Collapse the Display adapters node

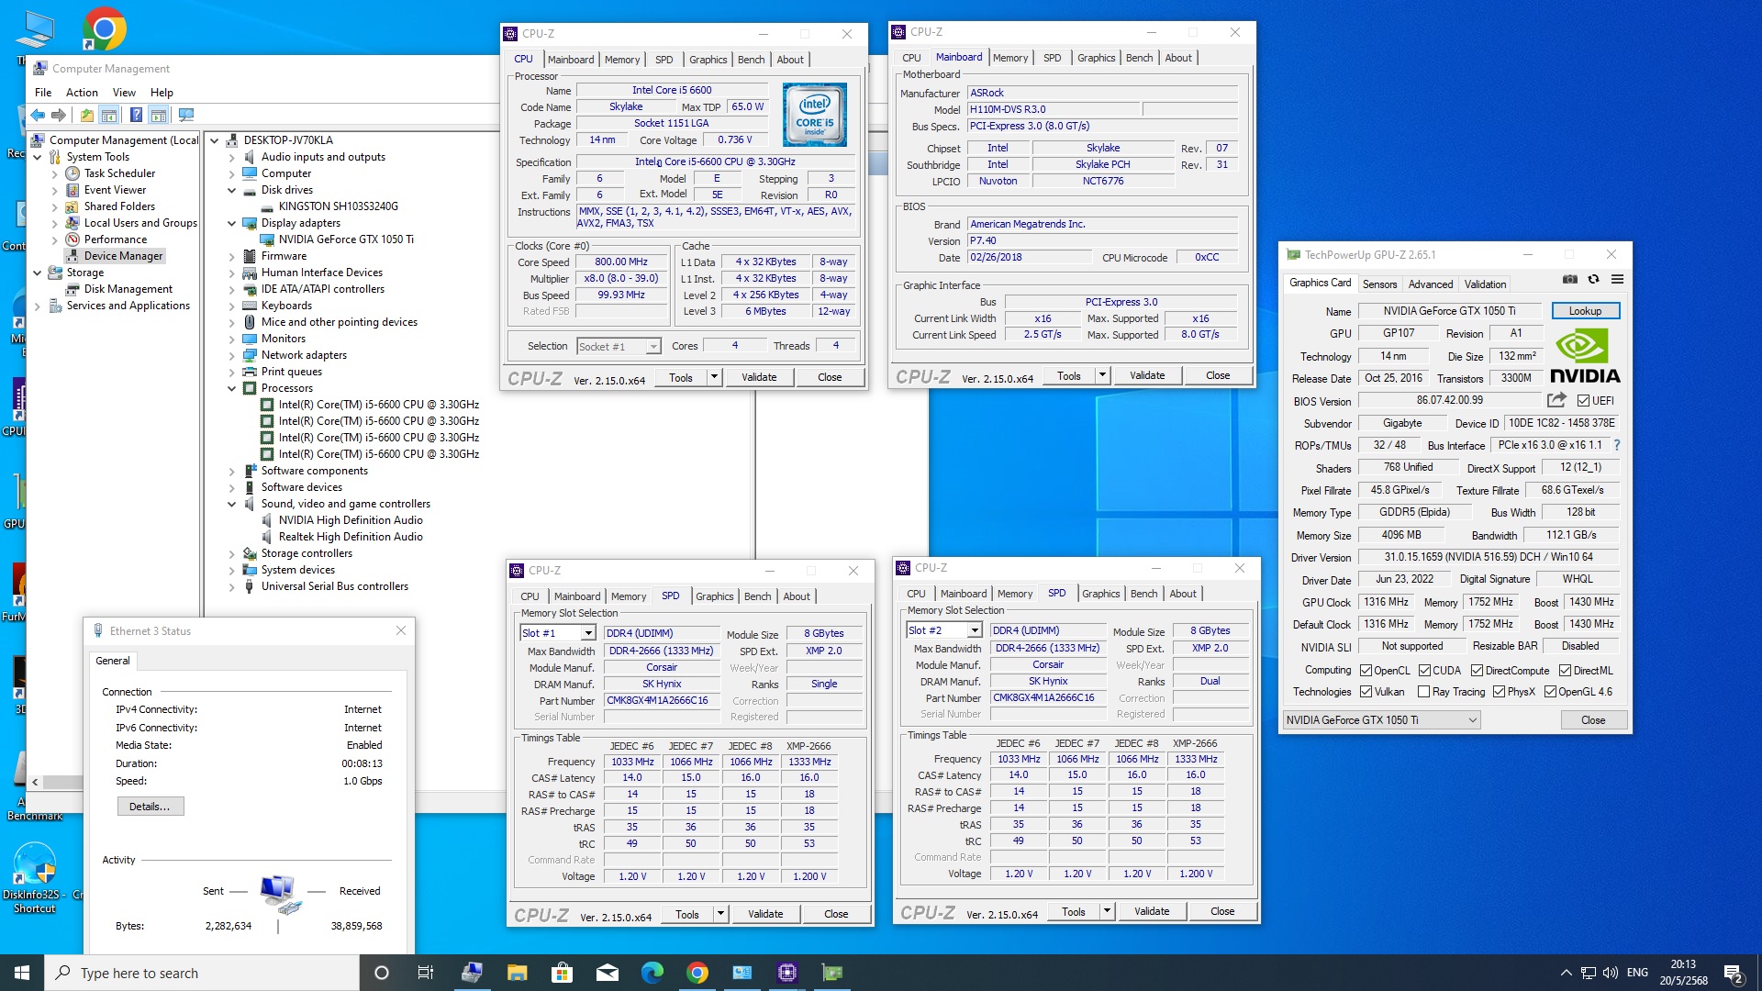point(232,224)
